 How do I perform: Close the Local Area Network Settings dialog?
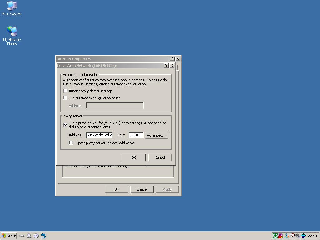pos(172,66)
